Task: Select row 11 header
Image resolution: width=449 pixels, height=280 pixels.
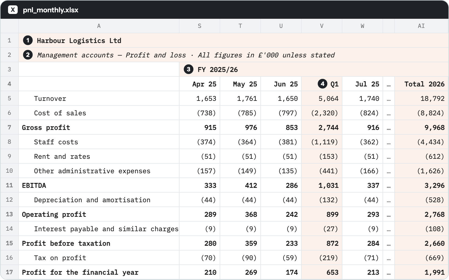Action: [9, 185]
